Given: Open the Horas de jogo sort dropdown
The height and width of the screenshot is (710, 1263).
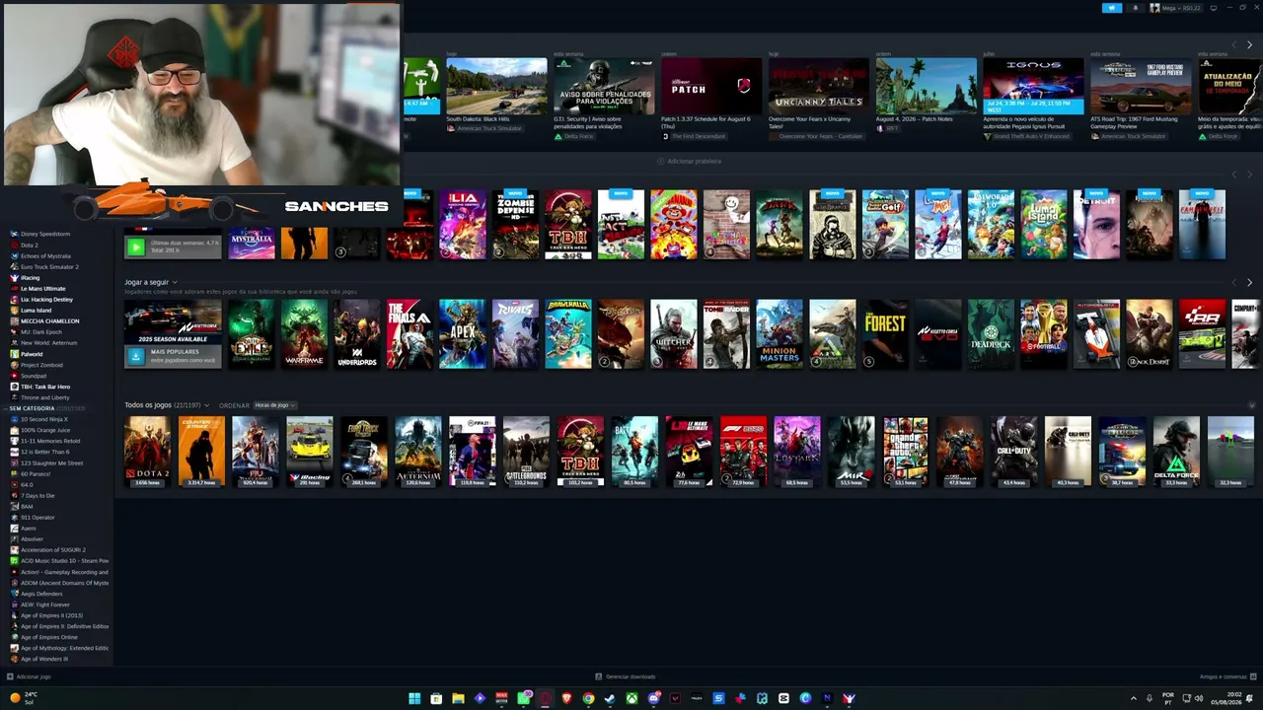Looking at the screenshot, I should [x=275, y=405].
